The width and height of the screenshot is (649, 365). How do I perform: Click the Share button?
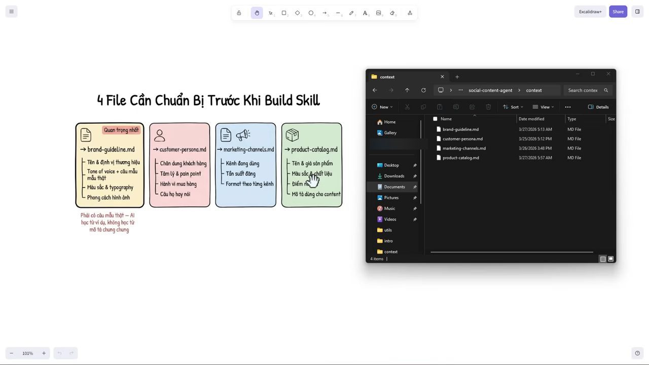(x=618, y=12)
